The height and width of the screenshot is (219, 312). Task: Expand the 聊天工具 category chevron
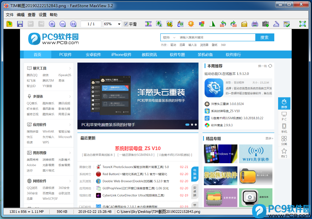click(x=70, y=68)
